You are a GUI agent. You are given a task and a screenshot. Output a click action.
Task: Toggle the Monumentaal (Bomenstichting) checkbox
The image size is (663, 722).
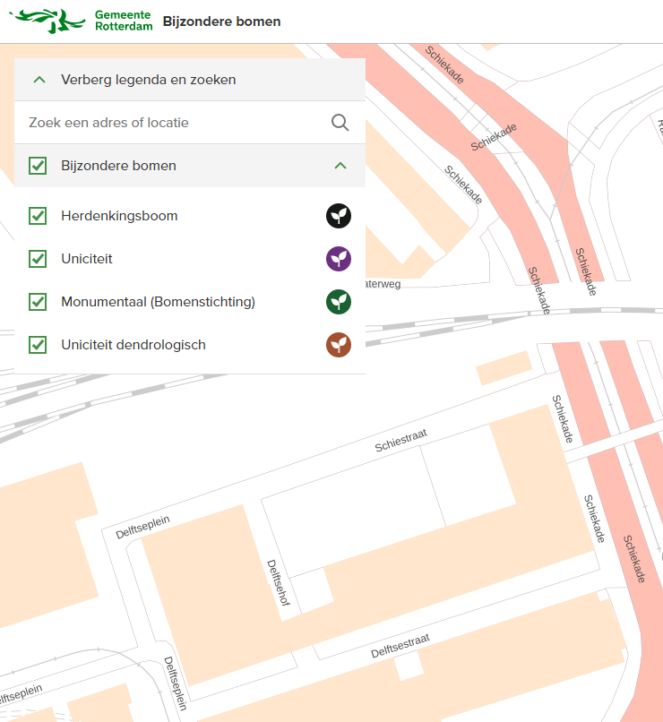pyautogui.click(x=38, y=302)
